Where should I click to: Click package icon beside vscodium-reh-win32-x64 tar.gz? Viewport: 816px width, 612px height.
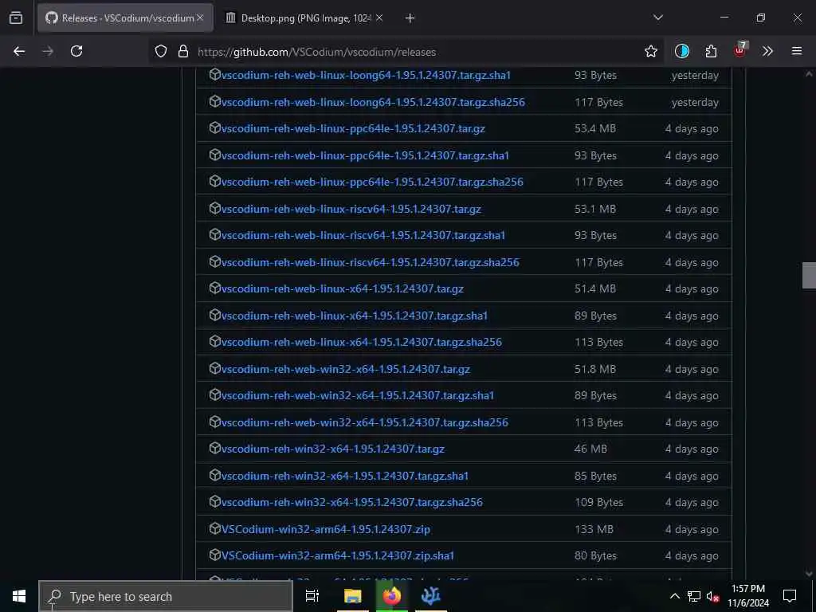coord(214,448)
